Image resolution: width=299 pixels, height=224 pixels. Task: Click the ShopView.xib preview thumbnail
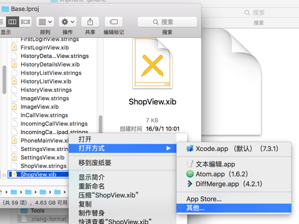pos(152,63)
